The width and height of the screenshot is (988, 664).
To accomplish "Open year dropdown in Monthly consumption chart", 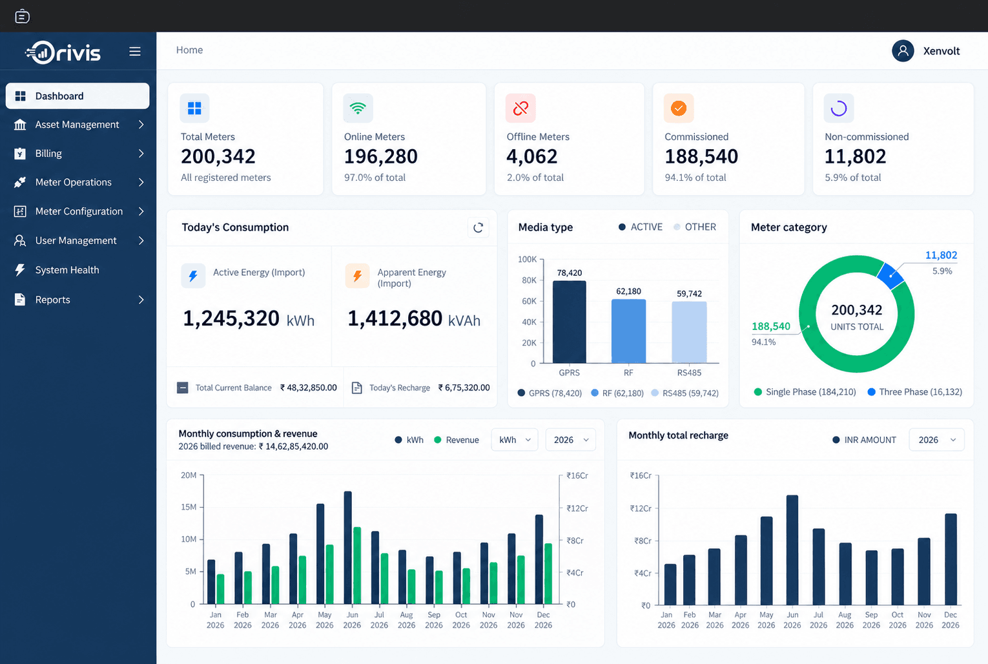I will pyautogui.click(x=571, y=440).
